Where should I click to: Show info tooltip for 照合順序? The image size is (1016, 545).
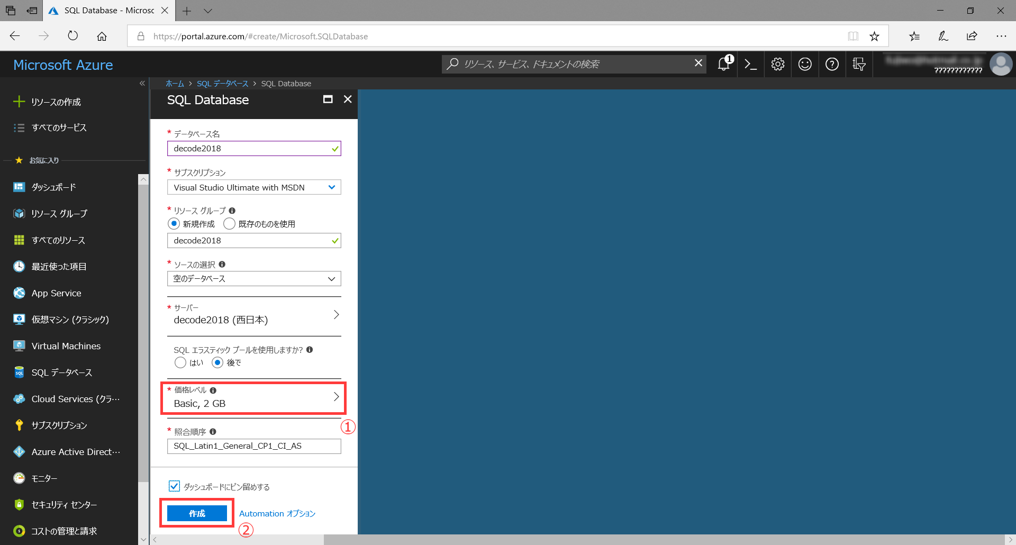tap(213, 432)
